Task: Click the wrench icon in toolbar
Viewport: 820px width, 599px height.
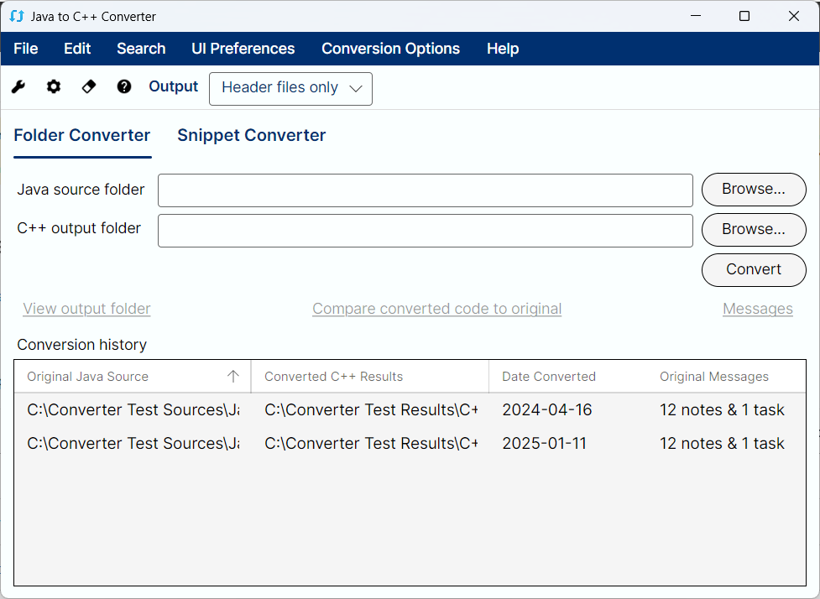Action: tap(18, 86)
